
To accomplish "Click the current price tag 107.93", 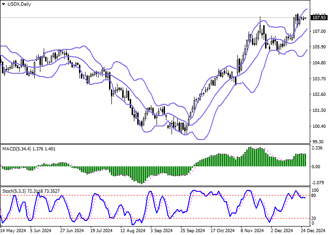I will (319, 18).
